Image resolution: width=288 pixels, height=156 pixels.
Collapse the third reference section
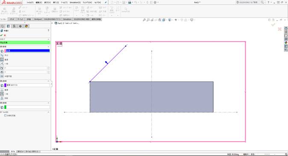tap(48, 103)
